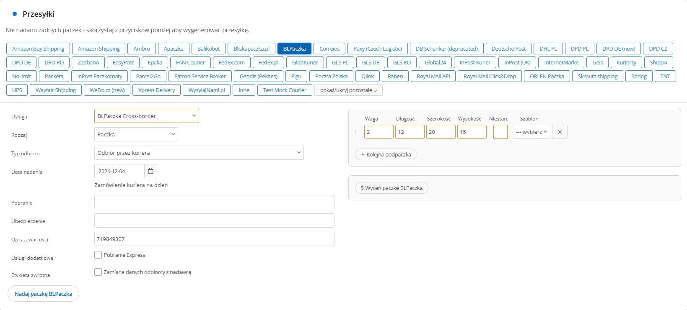Select Deutsche Post courier
687x310 pixels.
[508, 49]
